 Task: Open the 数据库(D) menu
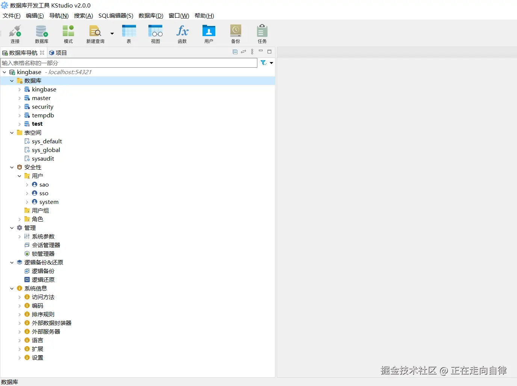[151, 15]
